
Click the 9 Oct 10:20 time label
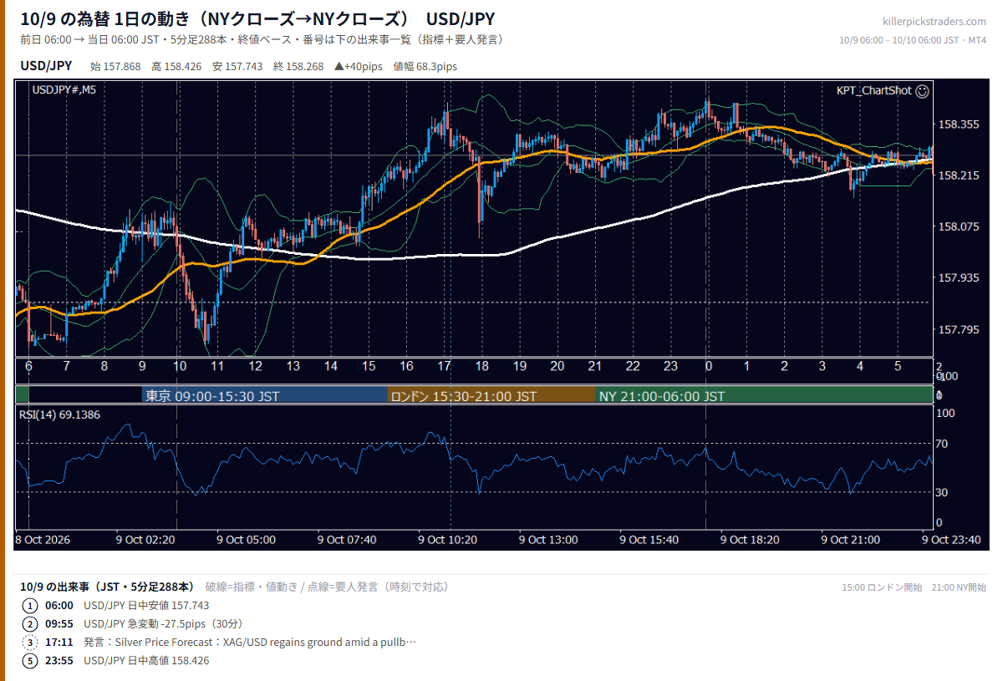point(448,540)
